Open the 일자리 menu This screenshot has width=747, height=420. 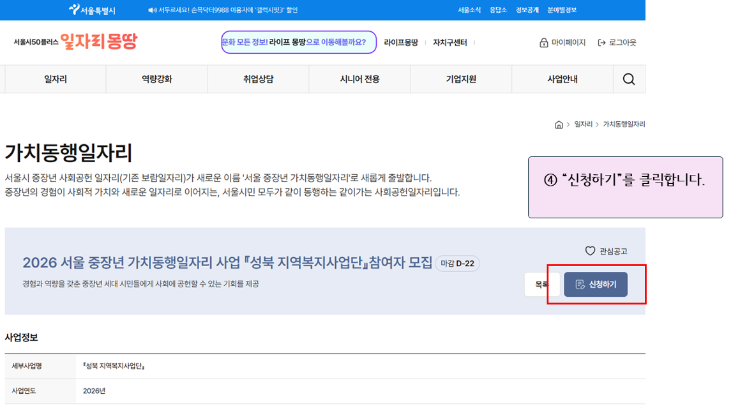tap(56, 79)
